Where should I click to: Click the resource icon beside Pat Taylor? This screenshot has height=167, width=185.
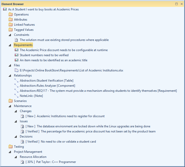click(x=22, y=162)
